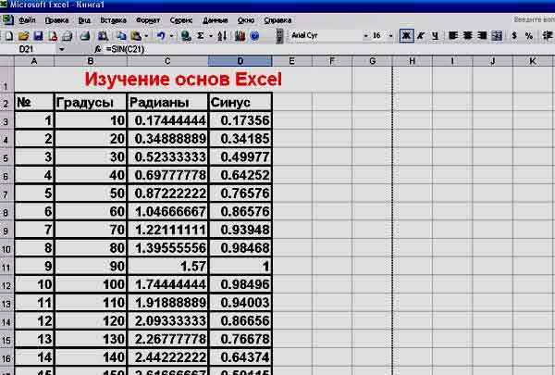Click the AutoSum sigma icon
The image size is (555, 375).
201,36
